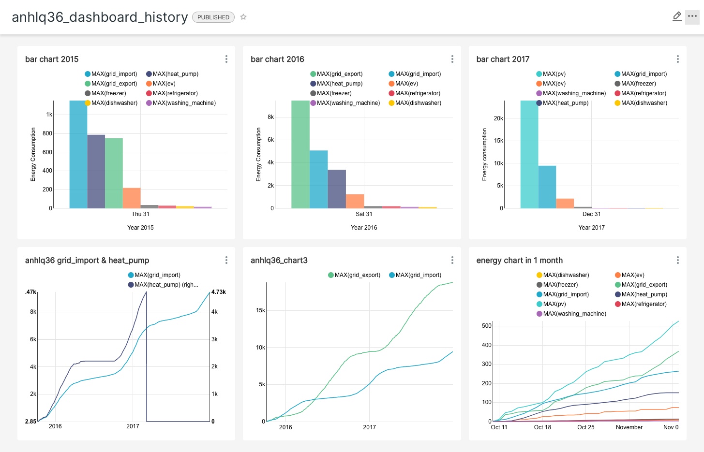Click the green MAX(grid_export) legend dot in bar chart 2015

[88, 84]
